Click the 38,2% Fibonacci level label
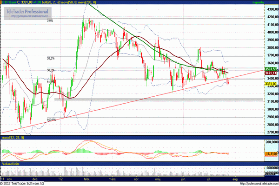279x186 pixels. point(51,58)
